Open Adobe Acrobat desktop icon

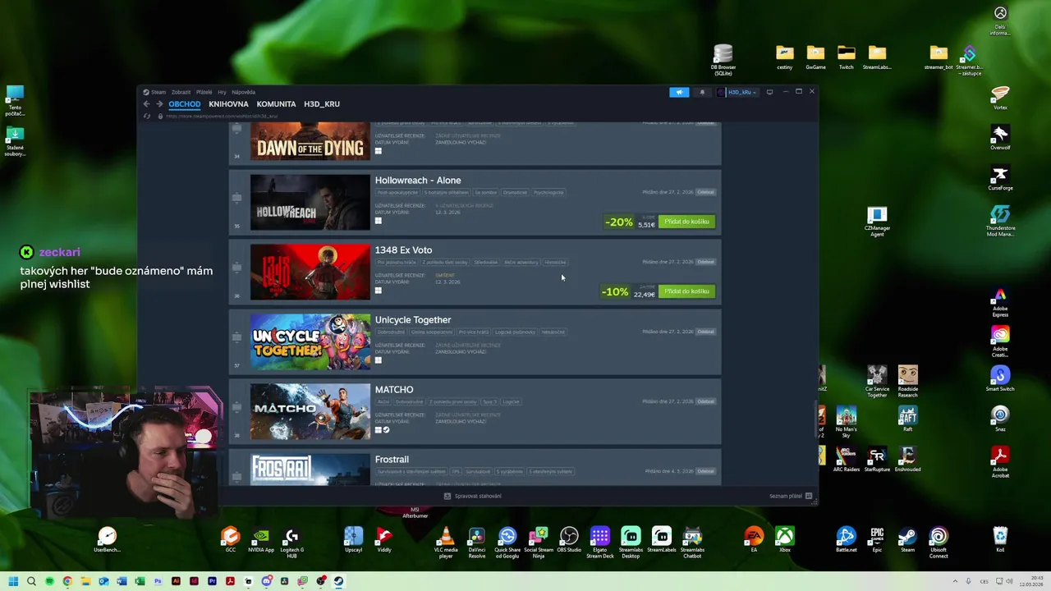[1000, 463]
